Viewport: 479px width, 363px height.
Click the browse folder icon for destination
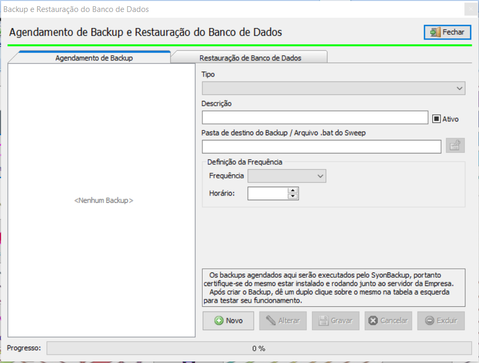[x=455, y=146]
